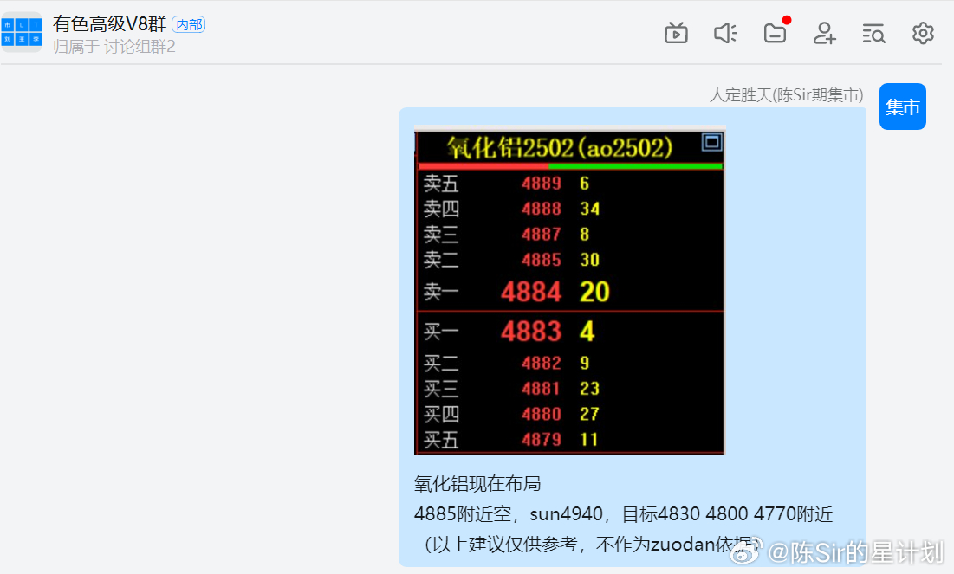Open group settings with the gear icon
Screen dimensions: 954x574
[x=923, y=33]
